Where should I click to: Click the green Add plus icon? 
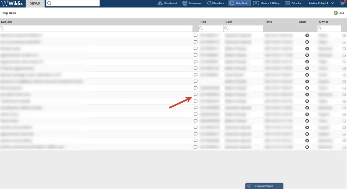tap(335, 13)
